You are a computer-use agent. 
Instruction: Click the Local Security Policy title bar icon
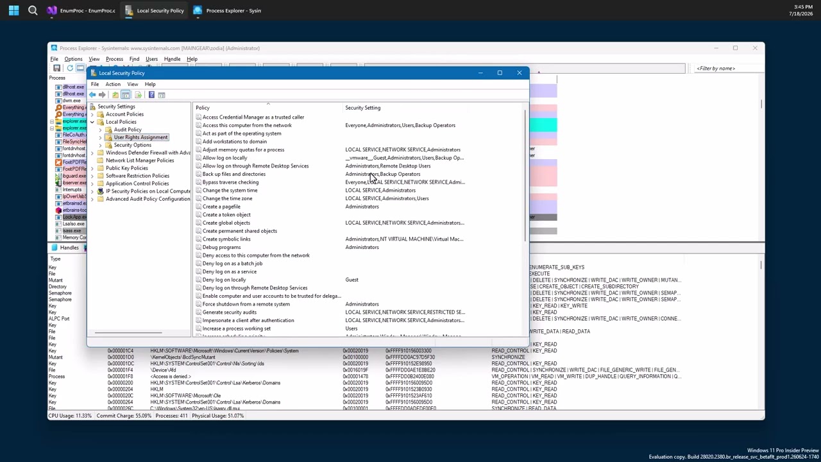[x=94, y=73]
